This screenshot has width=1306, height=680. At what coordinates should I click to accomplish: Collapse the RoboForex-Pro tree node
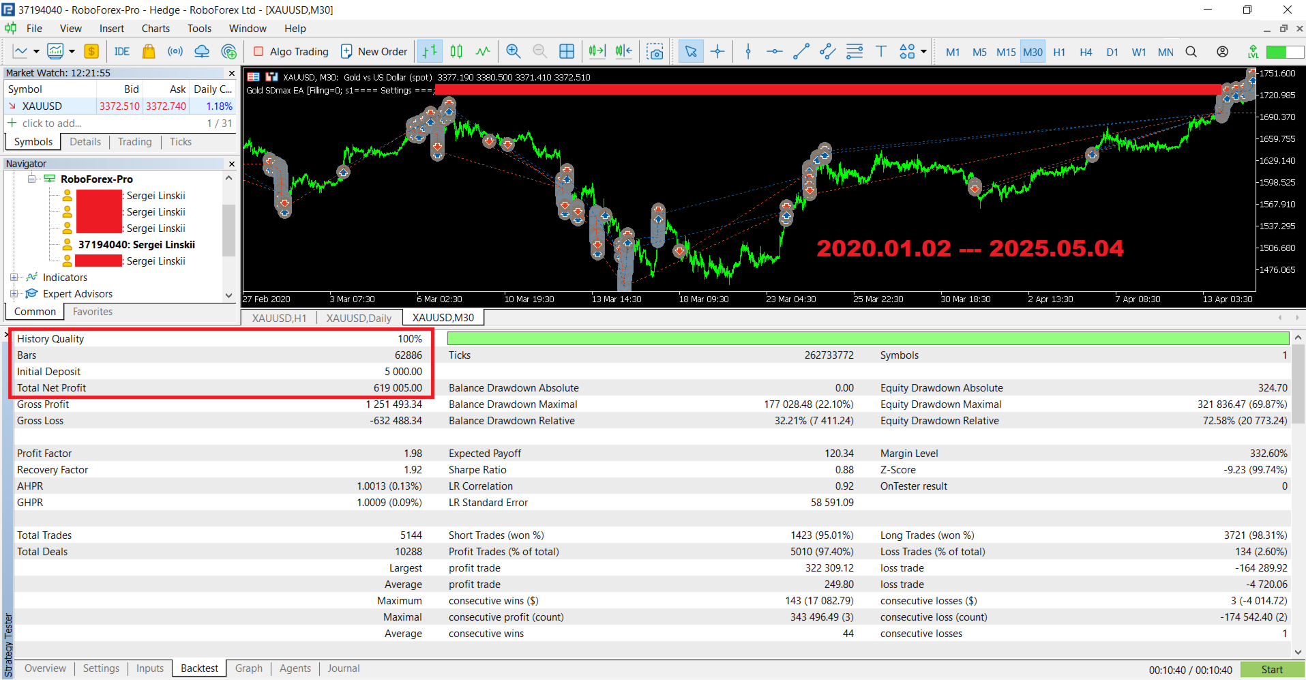(x=31, y=179)
